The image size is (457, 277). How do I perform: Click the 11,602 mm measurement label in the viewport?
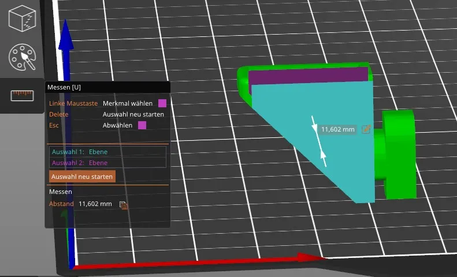338,129
